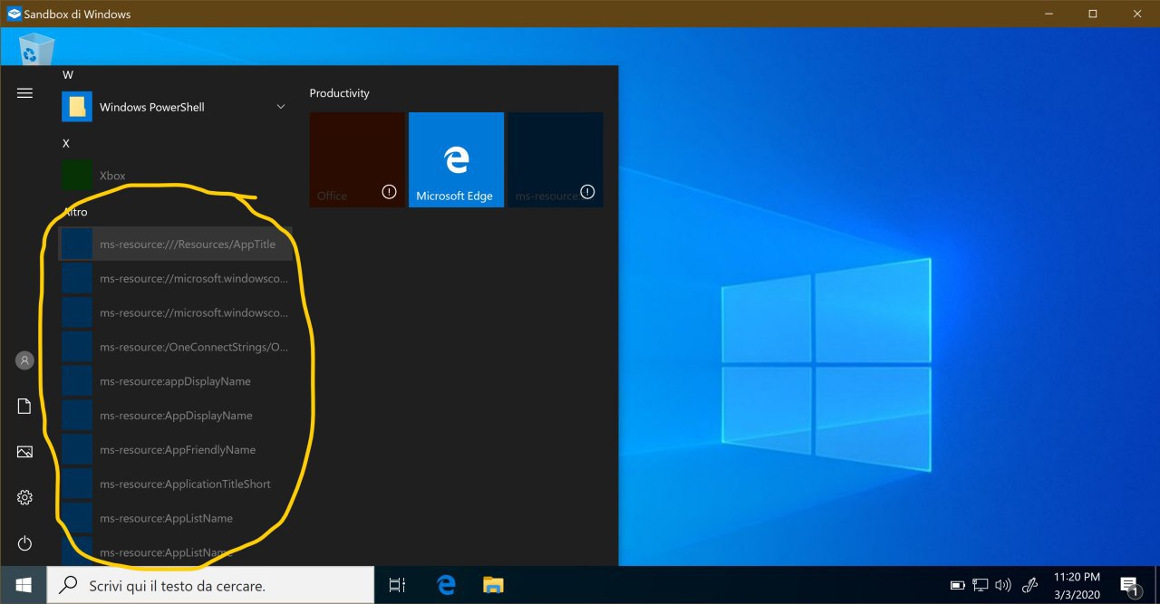Open ms-resource:///Resources/AppTitle entry
Viewport: 1160px width, 604px height.
point(175,244)
